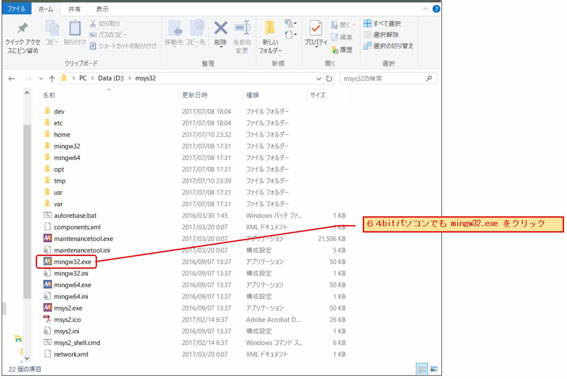Click Select All (すべて選択) option
This screenshot has width=567, height=379.
coord(382,23)
